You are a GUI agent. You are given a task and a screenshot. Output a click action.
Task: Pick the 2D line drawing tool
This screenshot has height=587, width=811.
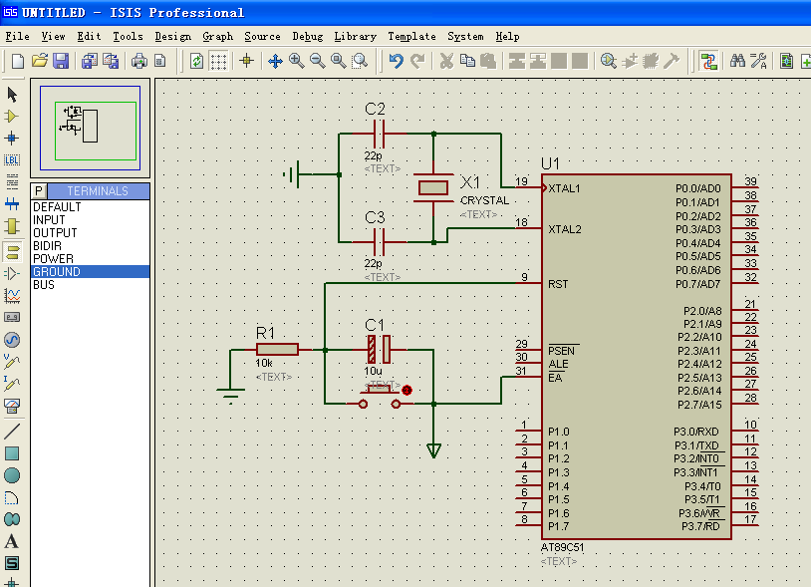pos(12,432)
